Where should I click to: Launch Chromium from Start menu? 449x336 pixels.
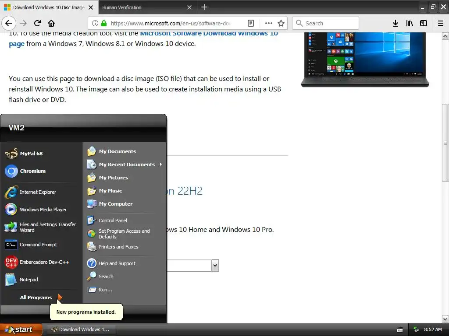[42, 171]
